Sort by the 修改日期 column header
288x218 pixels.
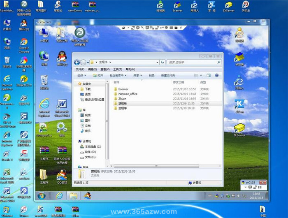tap(178, 82)
